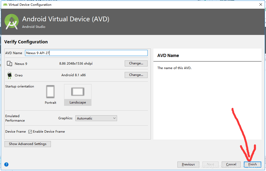Focus the AVD Name input field
Screen dimensions: 266x171
(86, 53)
